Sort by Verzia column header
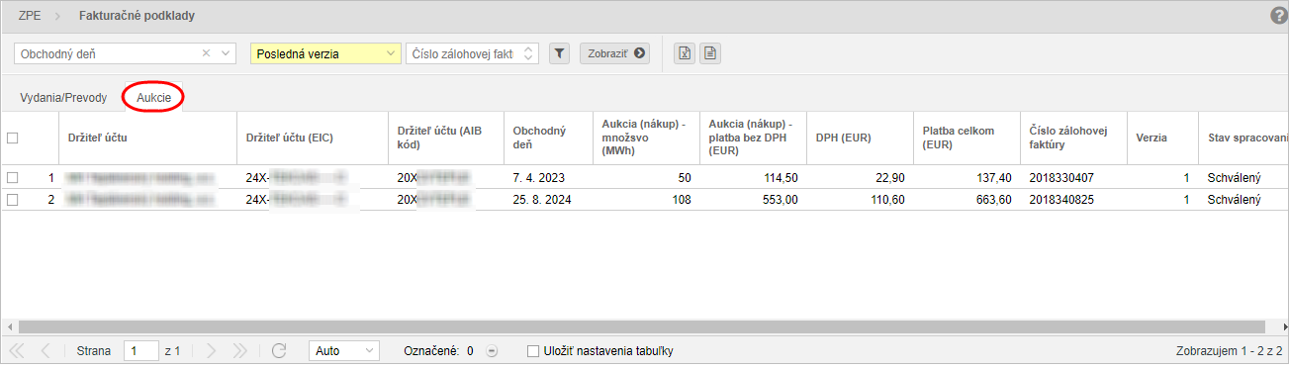 1162,138
